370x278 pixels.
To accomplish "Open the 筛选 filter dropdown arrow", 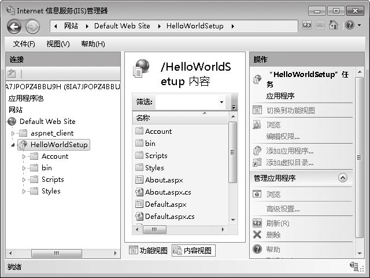I will click(x=221, y=102).
